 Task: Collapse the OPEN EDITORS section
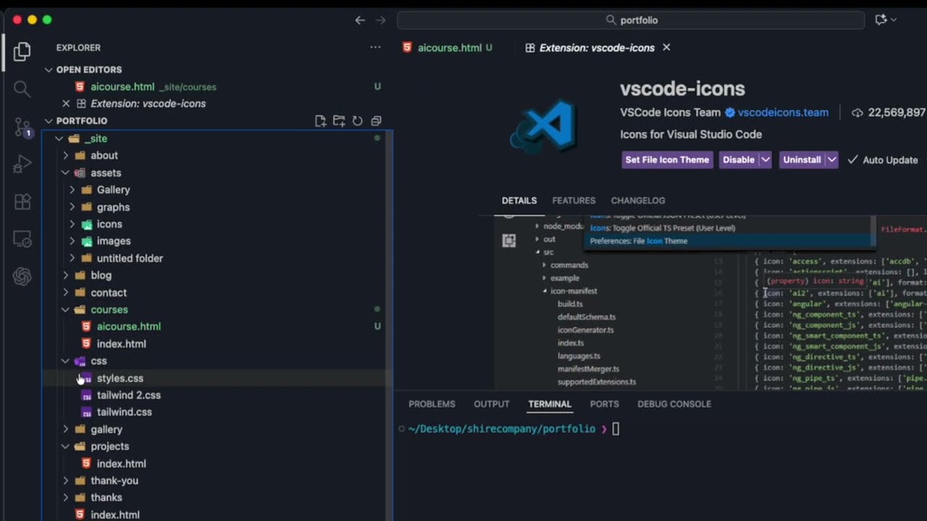click(49, 69)
